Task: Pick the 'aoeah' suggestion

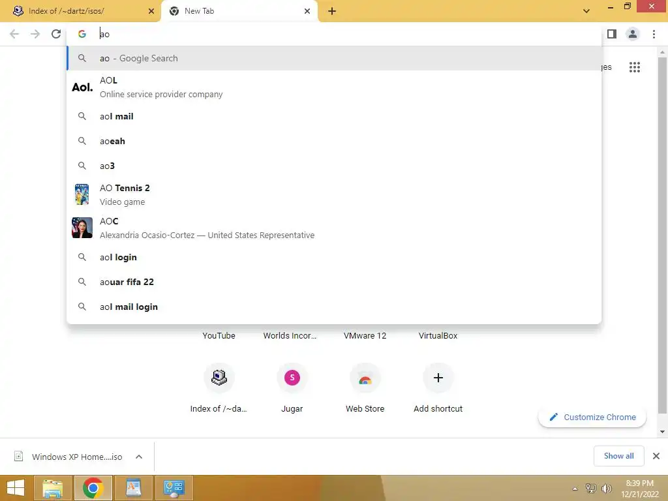Action: click(x=334, y=141)
